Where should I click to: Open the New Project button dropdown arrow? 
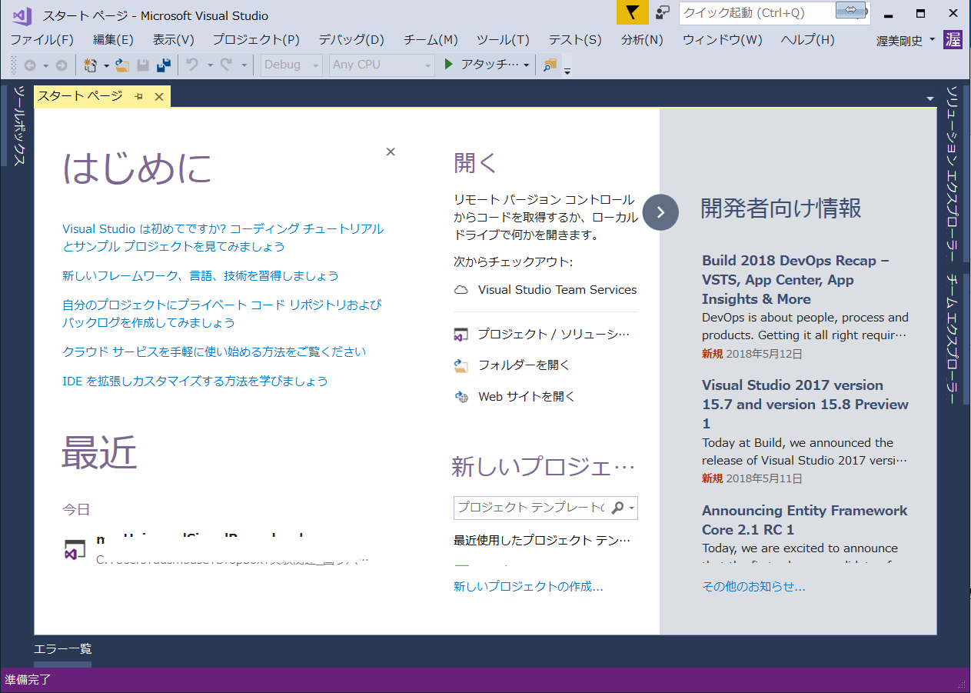tap(105, 65)
